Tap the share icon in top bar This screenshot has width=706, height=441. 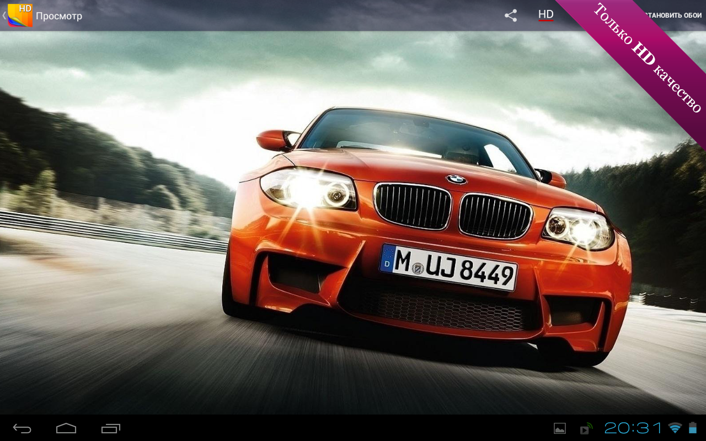511,15
